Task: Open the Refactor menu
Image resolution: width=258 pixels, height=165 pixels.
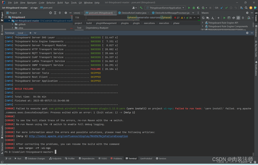Action: 51,3
